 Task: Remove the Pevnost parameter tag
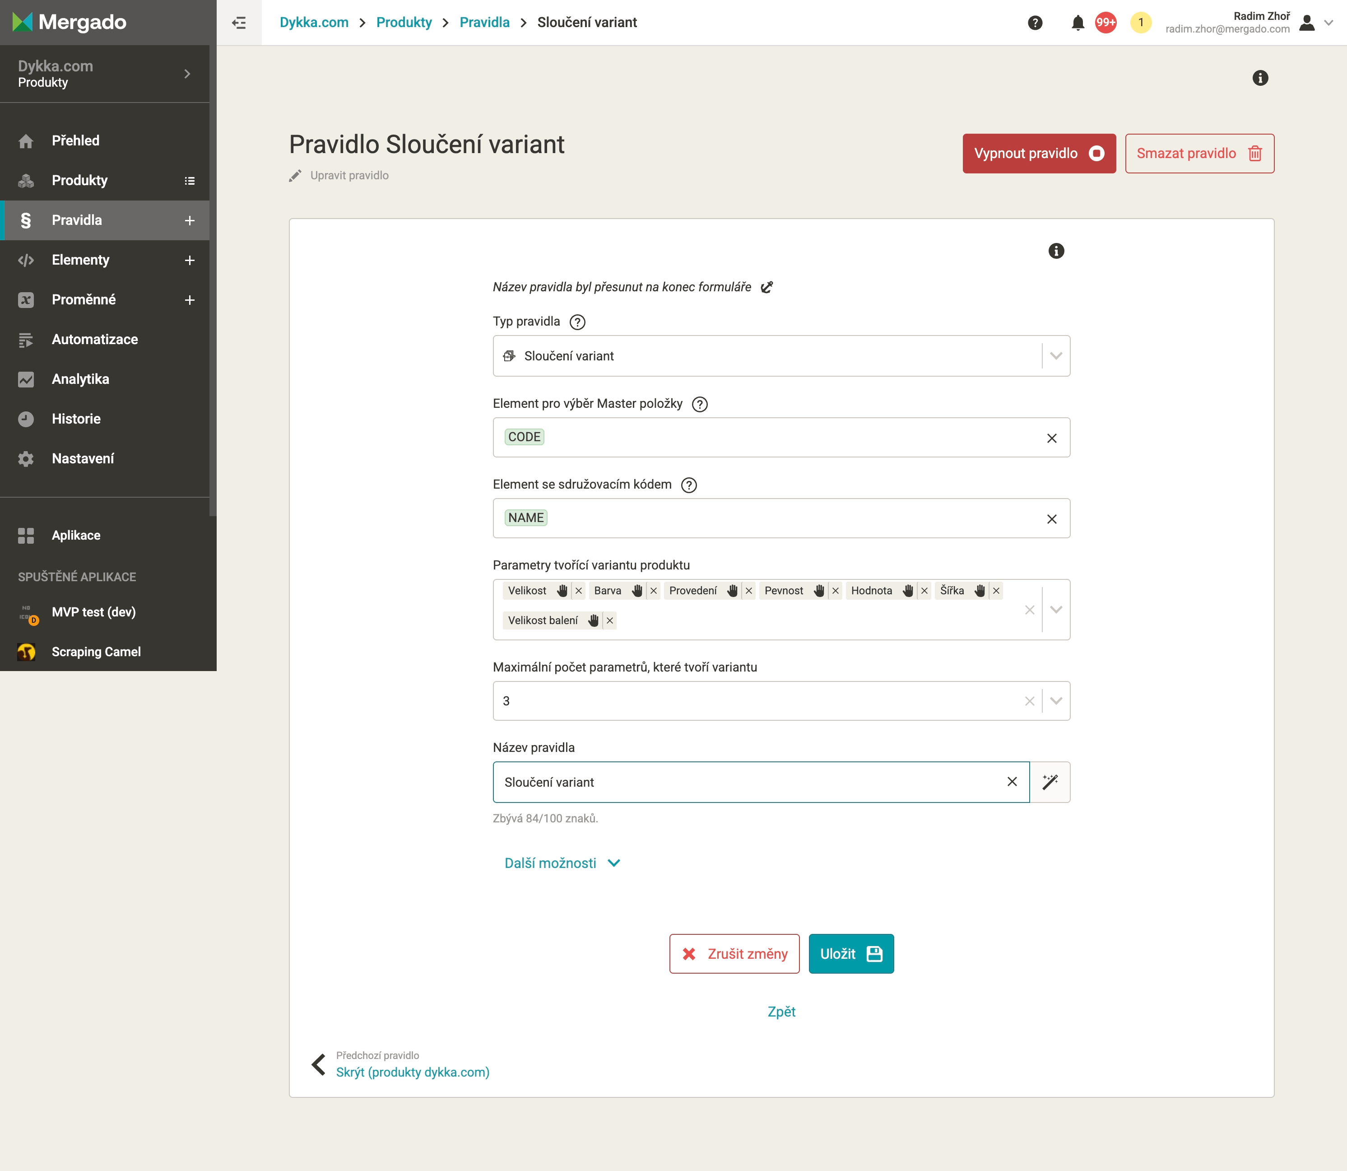tap(836, 591)
